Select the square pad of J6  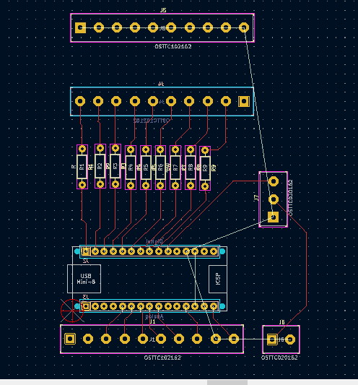(x=272, y=339)
